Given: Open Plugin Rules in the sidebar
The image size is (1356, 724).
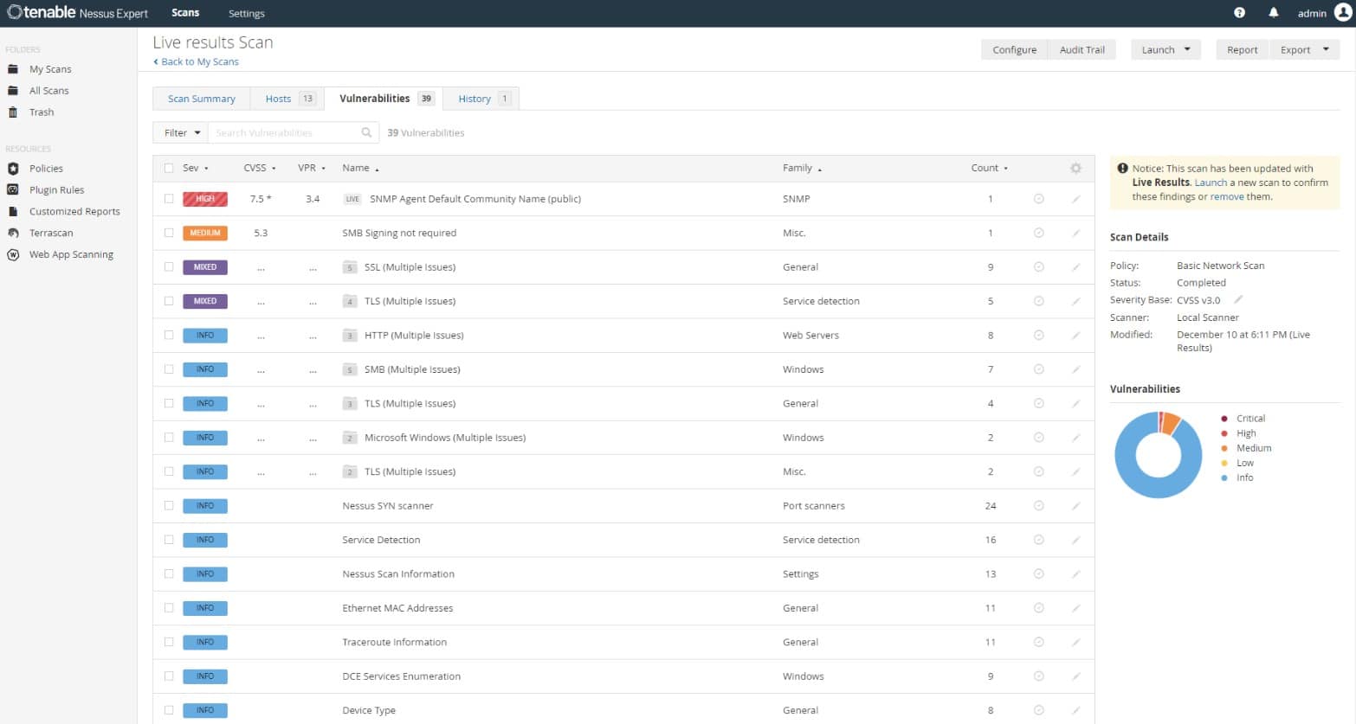Looking at the screenshot, I should coord(56,190).
